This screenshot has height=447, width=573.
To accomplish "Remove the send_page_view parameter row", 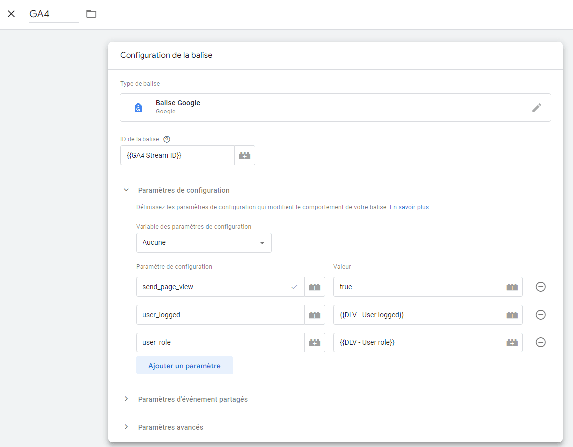I will tap(541, 287).
